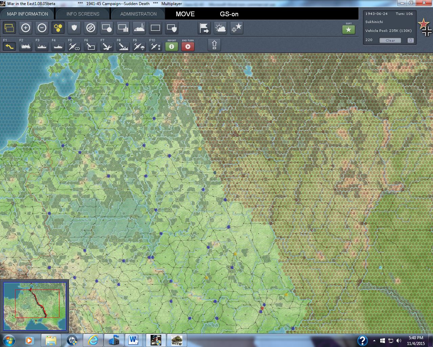Select F3 naval transport ship icon
433x347 pixels.
pyautogui.click(x=42, y=46)
